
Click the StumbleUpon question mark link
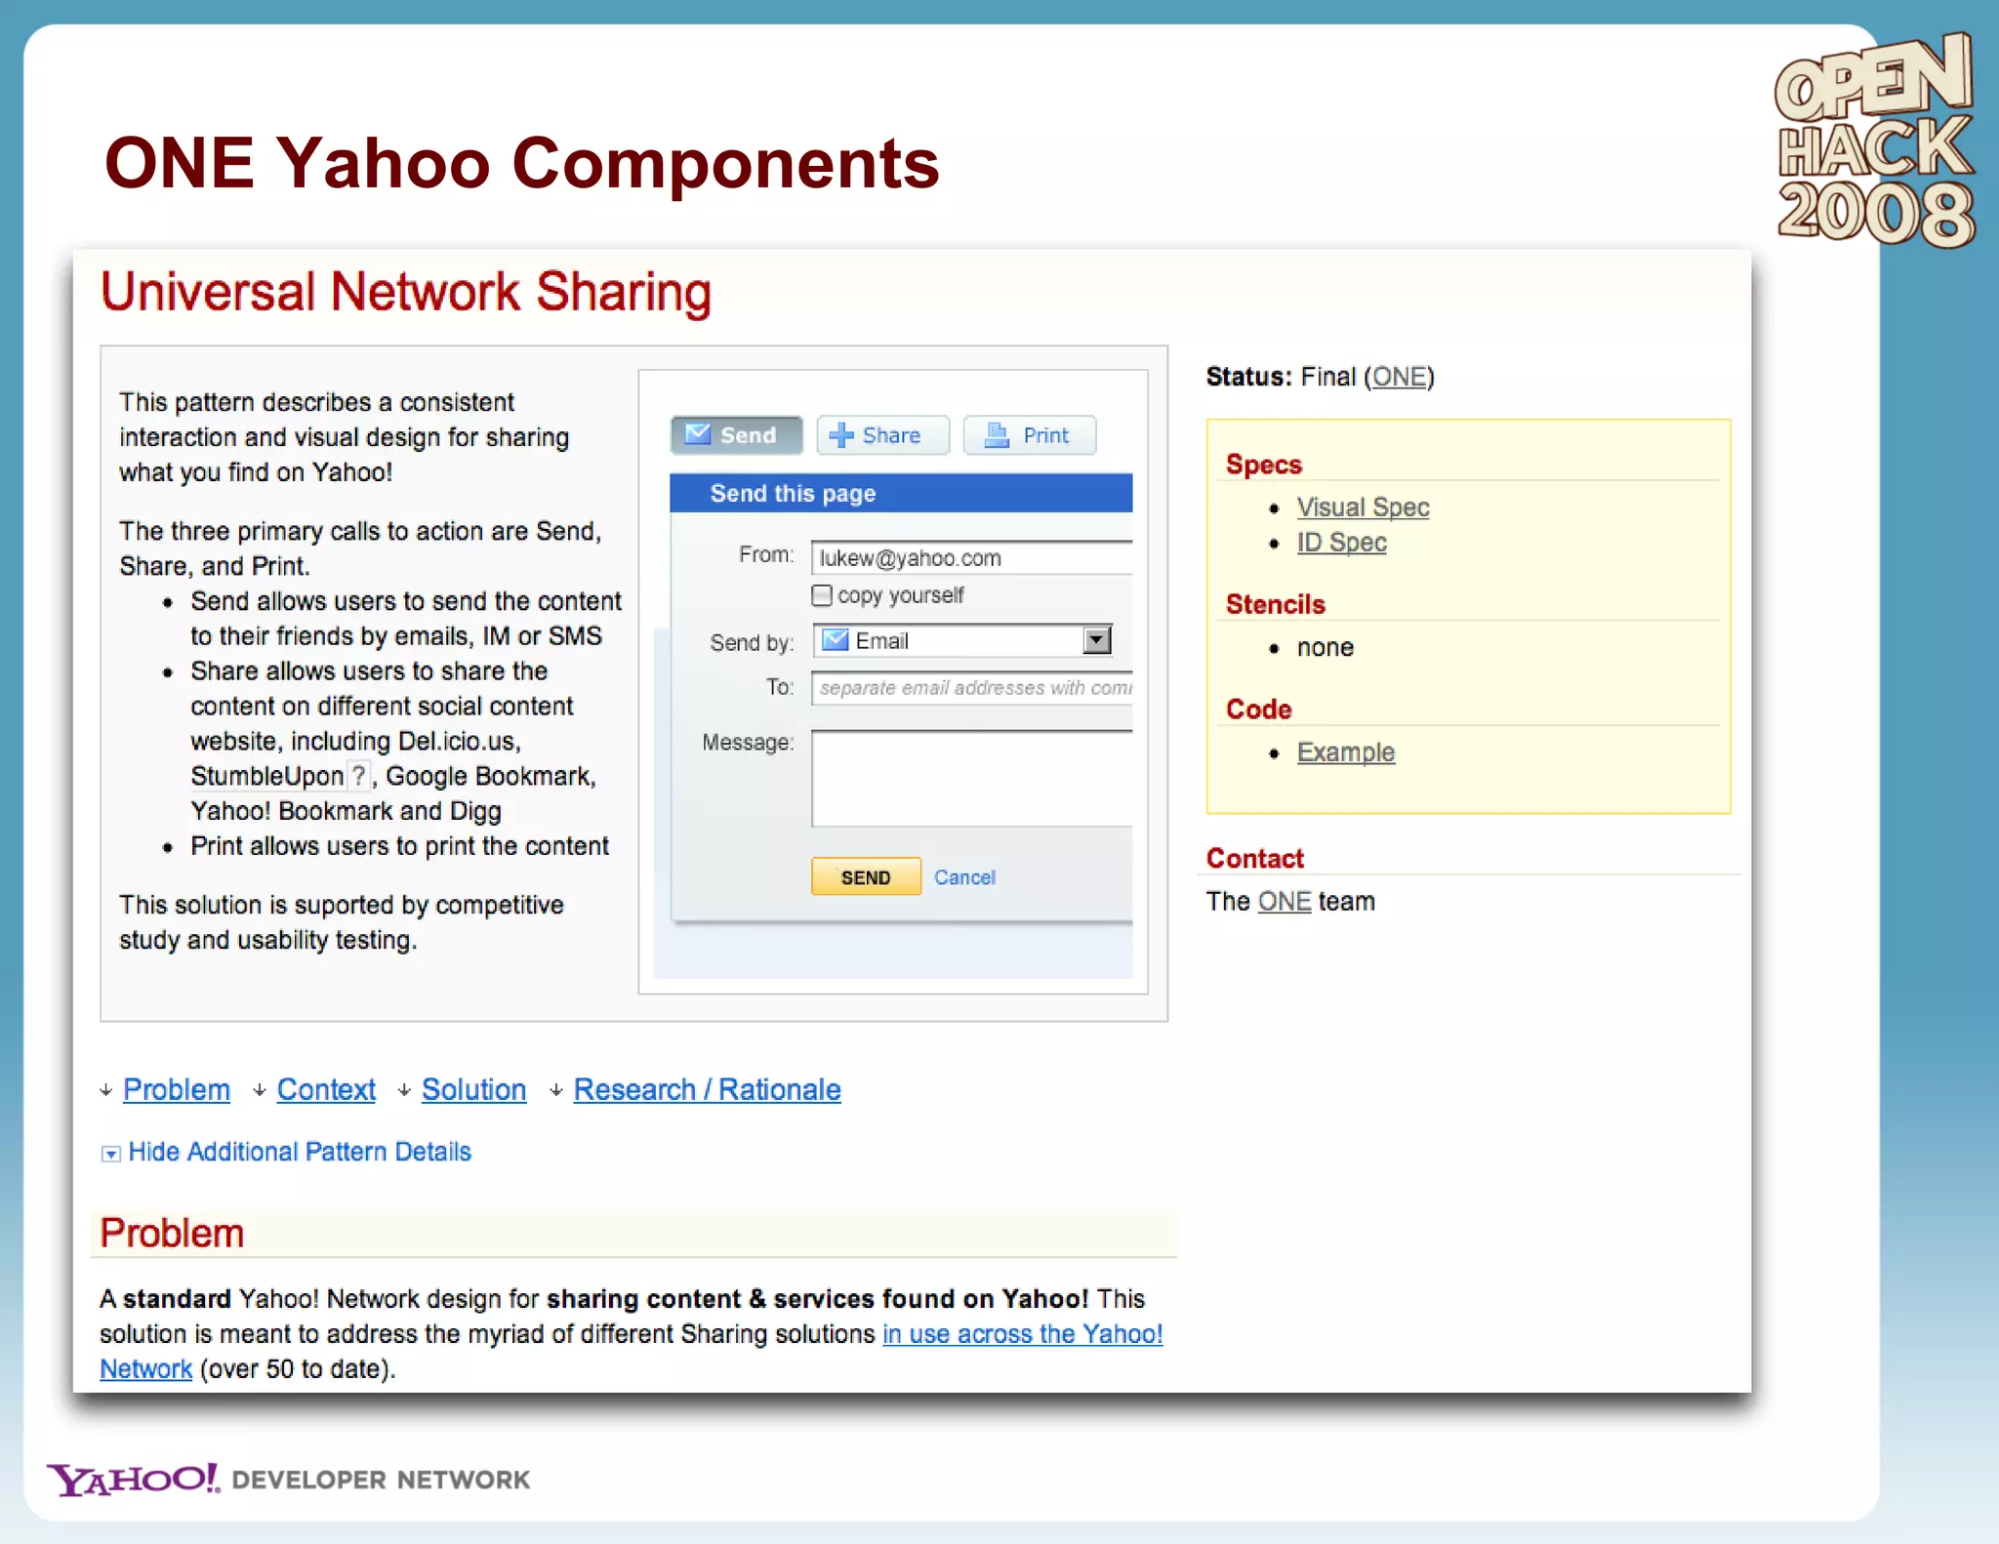pyautogui.click(x=359, y=775)
